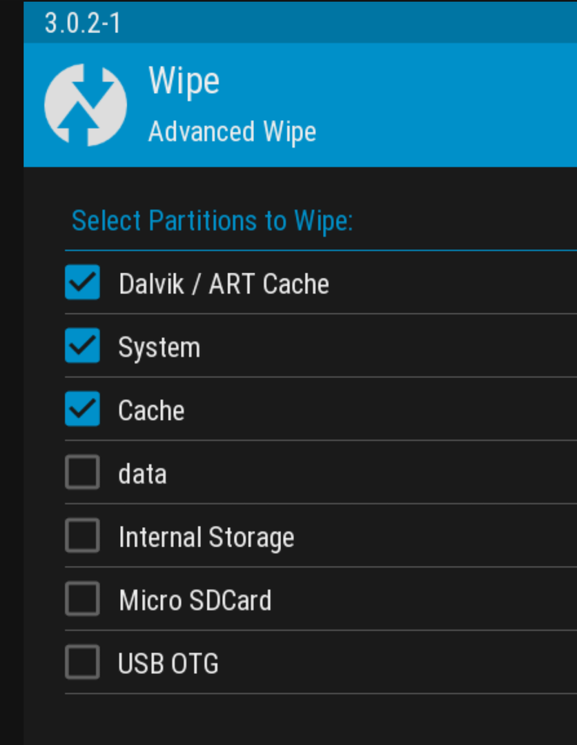Tap the TWRP logo icon
The height and width of the screenshot is (745, 577).
86,105
